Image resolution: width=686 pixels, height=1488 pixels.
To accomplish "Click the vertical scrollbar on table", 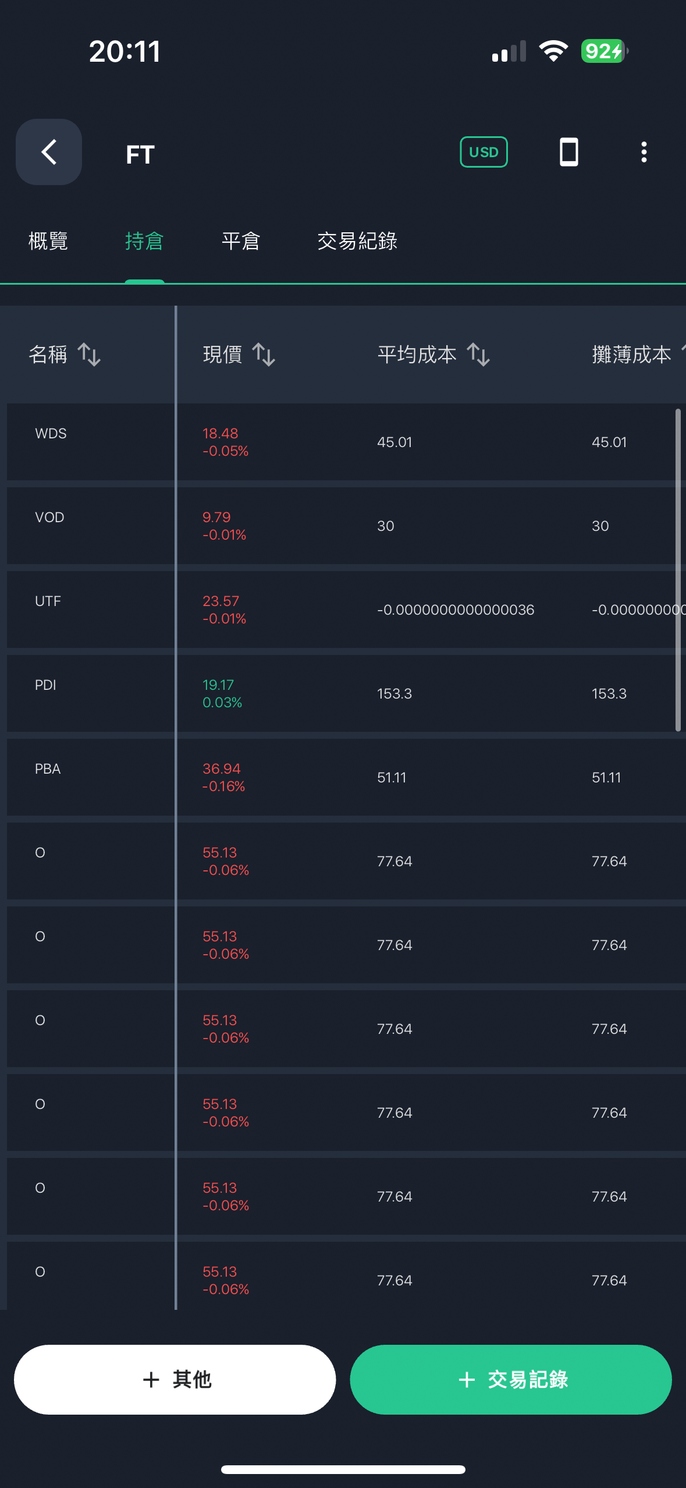I will pyautogui.click(x=678, y=570).
